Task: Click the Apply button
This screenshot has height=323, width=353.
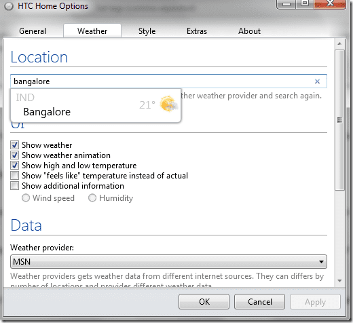Action: coord(315,302)
